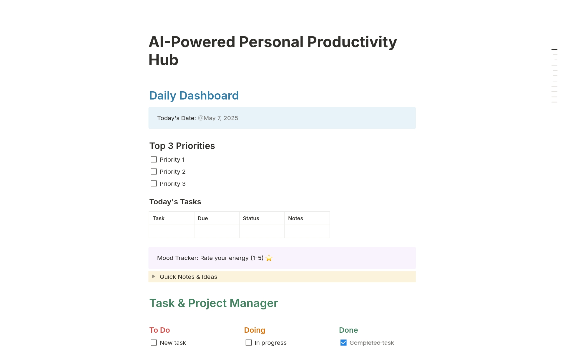The width and height of the screenshot is (565, 353).
Task: Check the In progress checkbox
Action: coord(248,342)
